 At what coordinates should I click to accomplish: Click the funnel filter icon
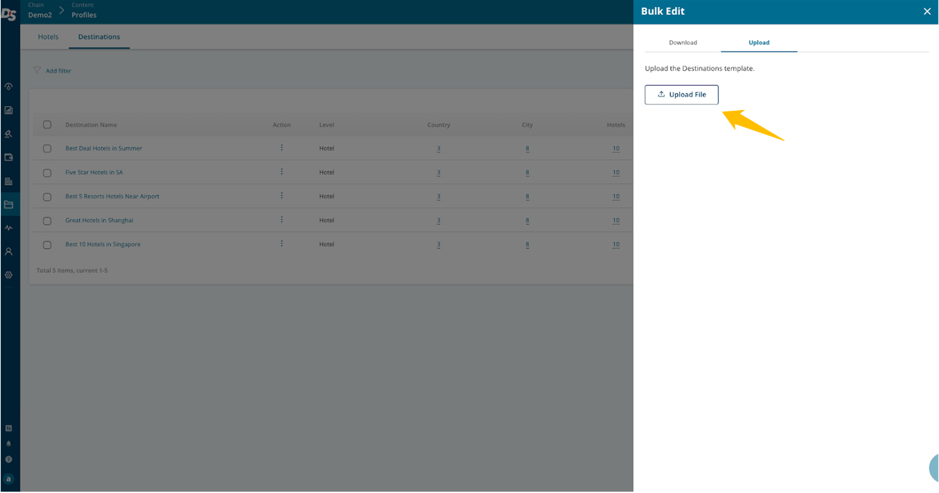coord(37,70)
